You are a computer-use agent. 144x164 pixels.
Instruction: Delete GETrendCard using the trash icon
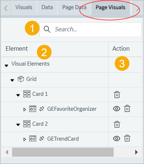click(127, 138)
